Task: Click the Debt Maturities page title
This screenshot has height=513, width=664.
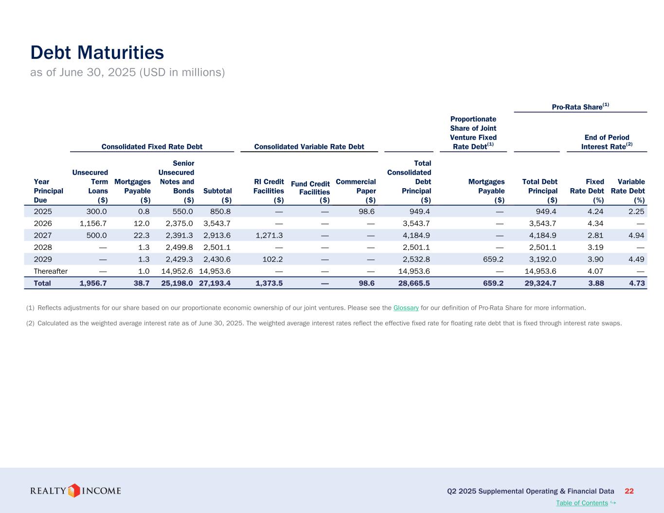Action: pos(97,53)
